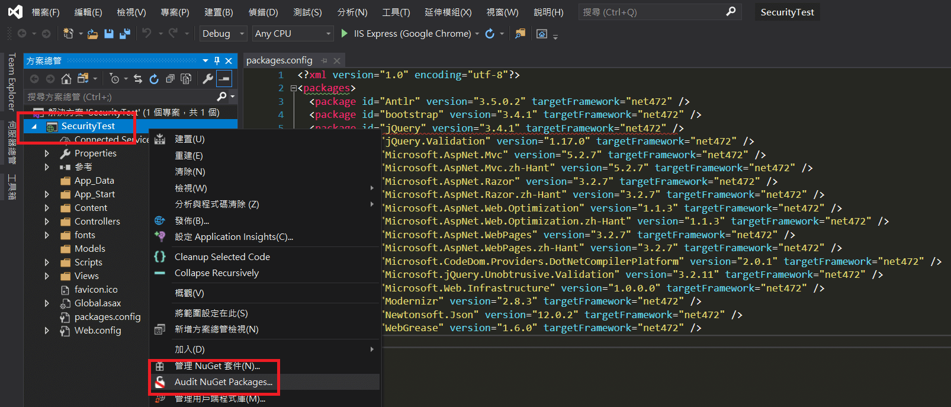The width and height of the screenshot is (951, 407).
Task: Choose 管理 NuGet 套件(N) from context menu
Action: 217,366
